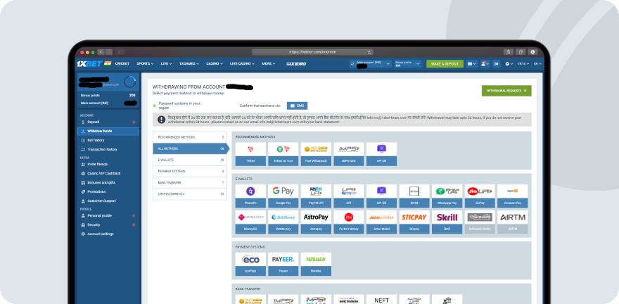Open the EN language selector

click(537, 63)
